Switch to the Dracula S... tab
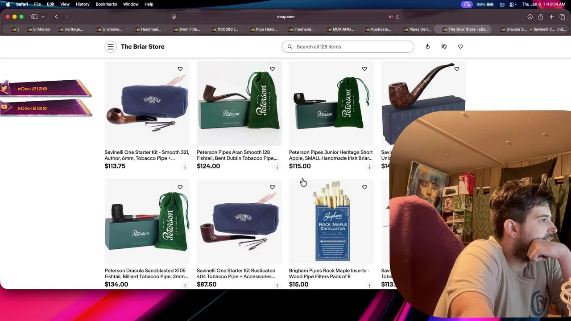The image size is (571, 321). [x=513, y=29]
